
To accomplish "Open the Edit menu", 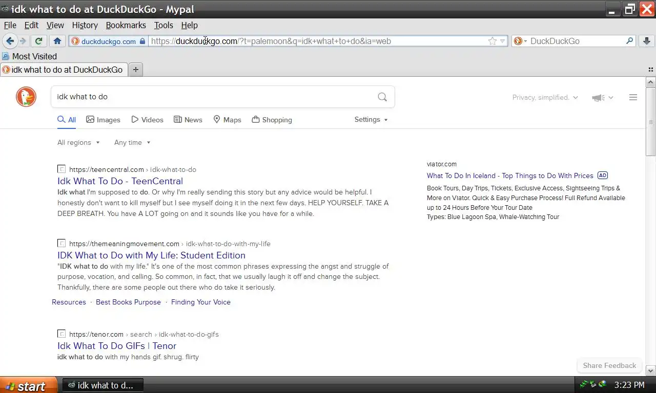I will point(31,25).
